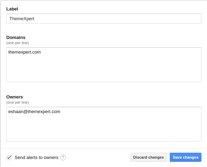The image size is (207, 167).
Task: Focus the Label input field
Action: 104,19
